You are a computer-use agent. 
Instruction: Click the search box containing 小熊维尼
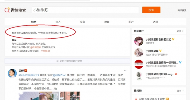[85, 10]
